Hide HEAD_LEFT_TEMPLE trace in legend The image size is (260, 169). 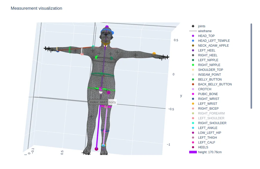click(214, 41)
